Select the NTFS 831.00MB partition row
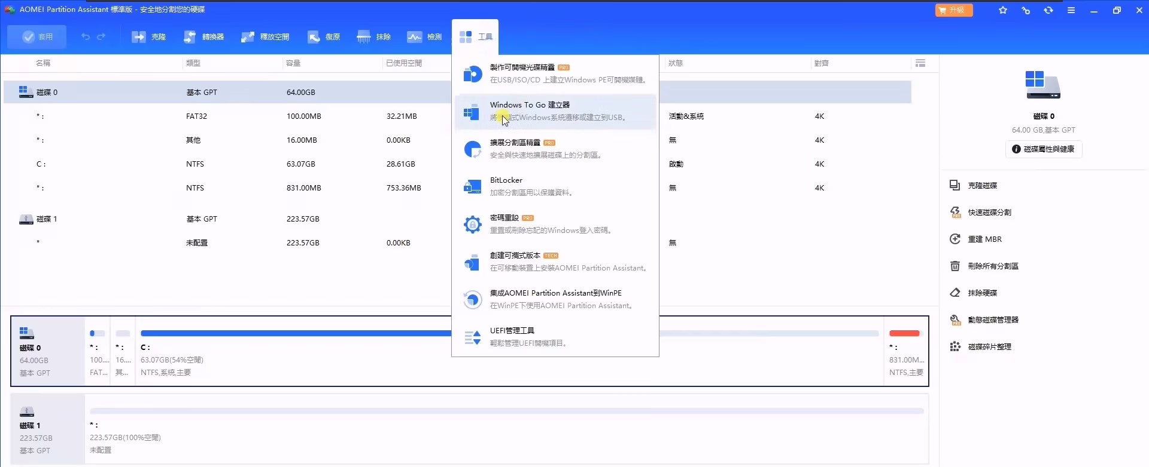The height and width of the screenshot is (467, 1149). (457, 188)
